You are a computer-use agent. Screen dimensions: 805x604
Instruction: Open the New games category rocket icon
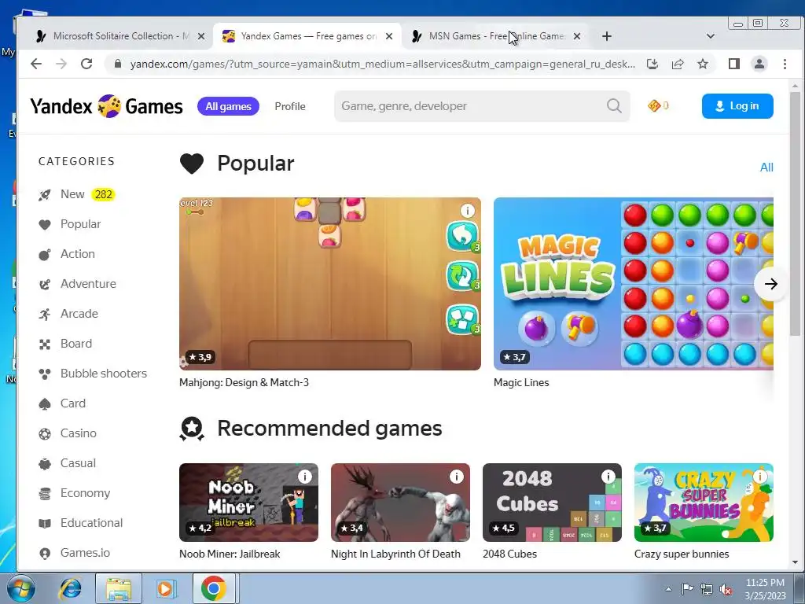click(45, 195)
